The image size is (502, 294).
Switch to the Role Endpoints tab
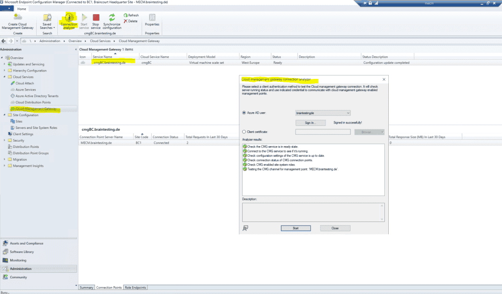click(136, 288)
